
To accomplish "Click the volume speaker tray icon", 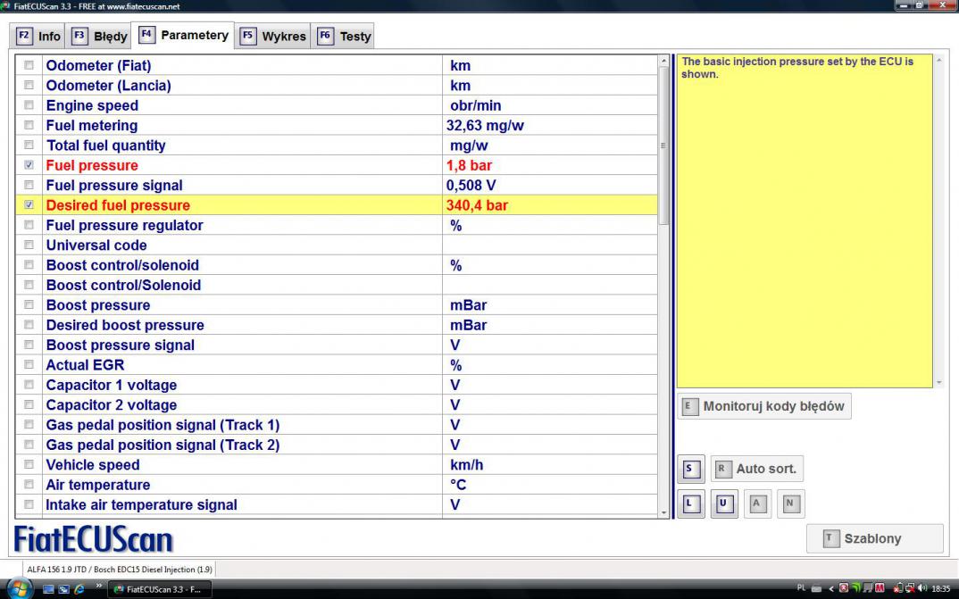I will (x=921, y=589).
